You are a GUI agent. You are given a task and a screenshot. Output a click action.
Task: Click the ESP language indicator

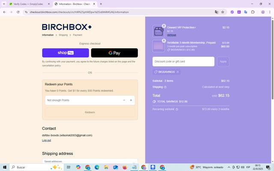tap(248, 167)
